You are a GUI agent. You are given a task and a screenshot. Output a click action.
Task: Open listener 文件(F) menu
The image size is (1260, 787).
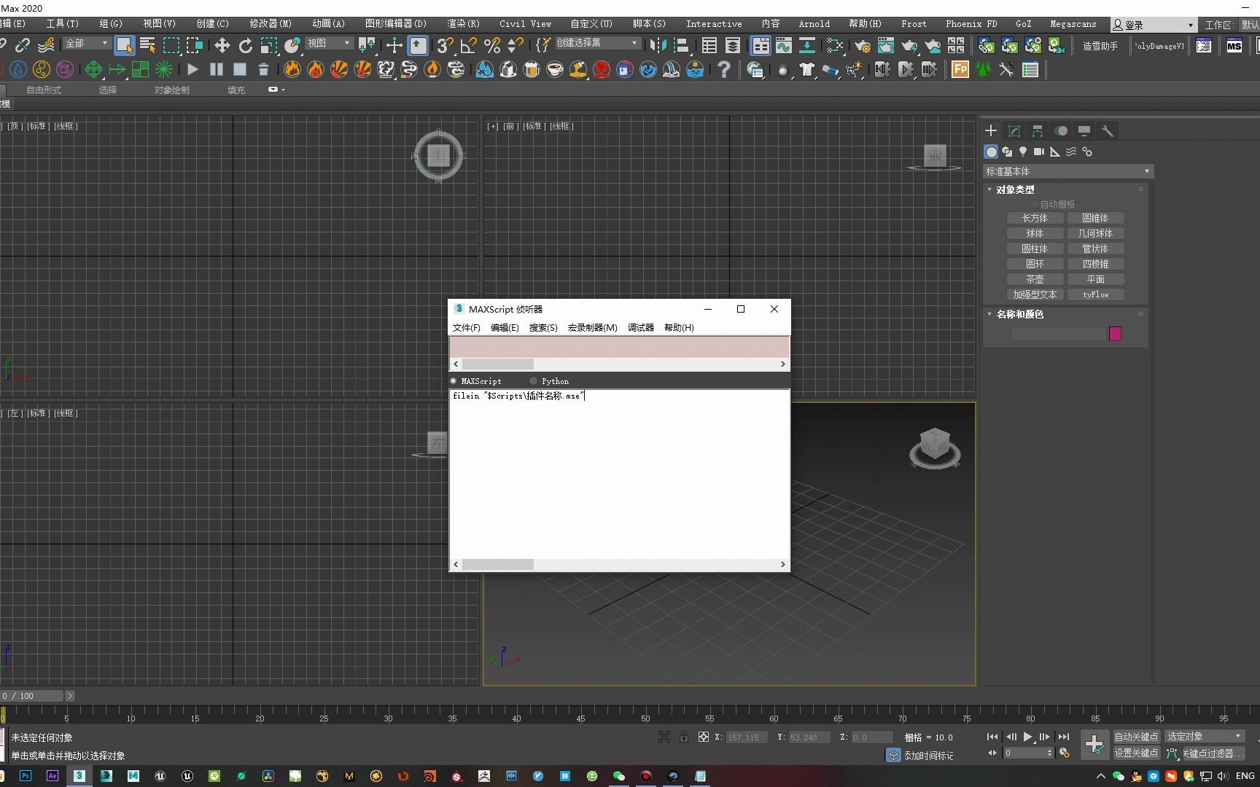click(466, 328)
